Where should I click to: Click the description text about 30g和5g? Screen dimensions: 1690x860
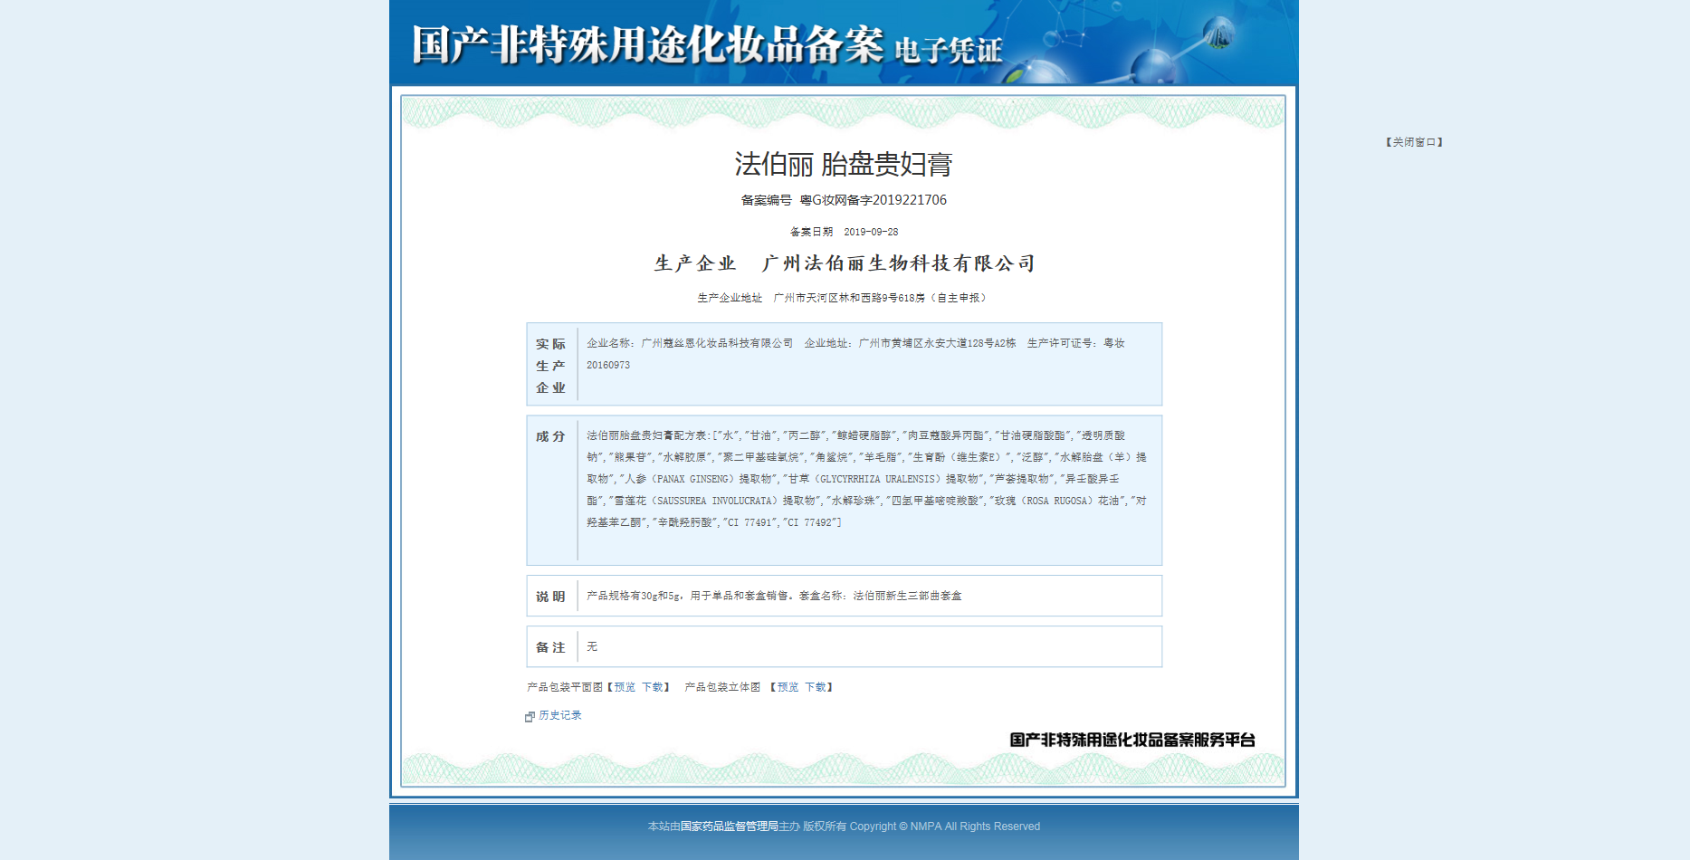(774, 596)
